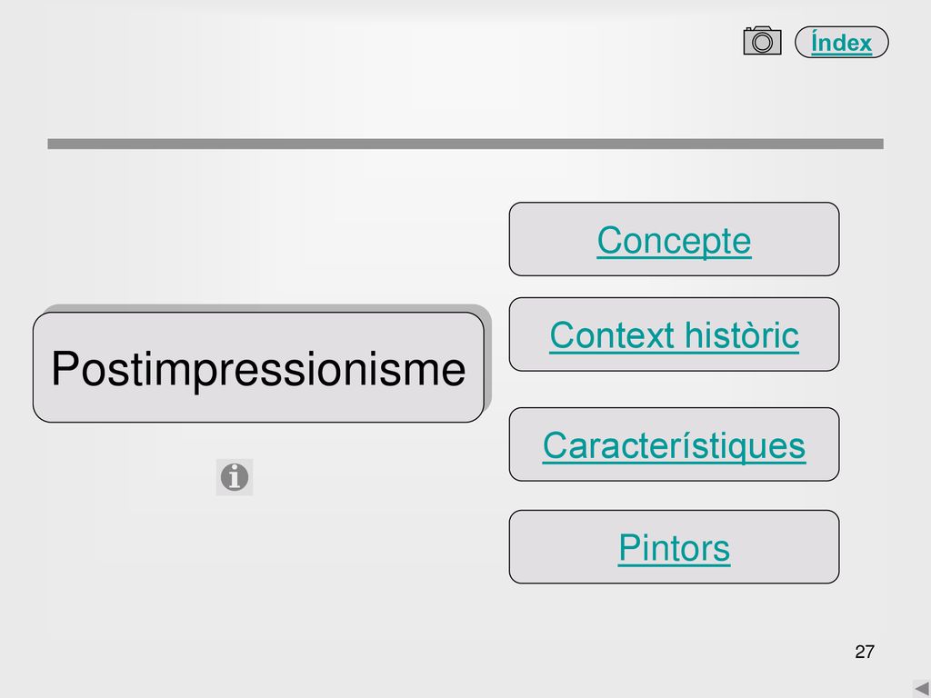The height and width of the screenshot is (698, 931).
Task: Select the Postimpressionisme title box
Action: click(x=258, y=367)
